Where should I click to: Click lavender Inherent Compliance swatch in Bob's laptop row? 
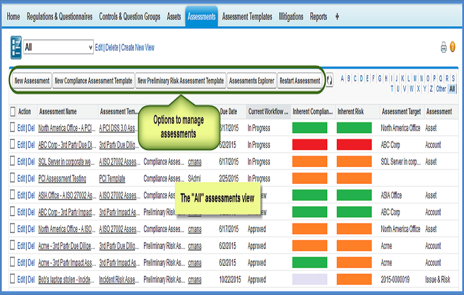pos(310,280)
